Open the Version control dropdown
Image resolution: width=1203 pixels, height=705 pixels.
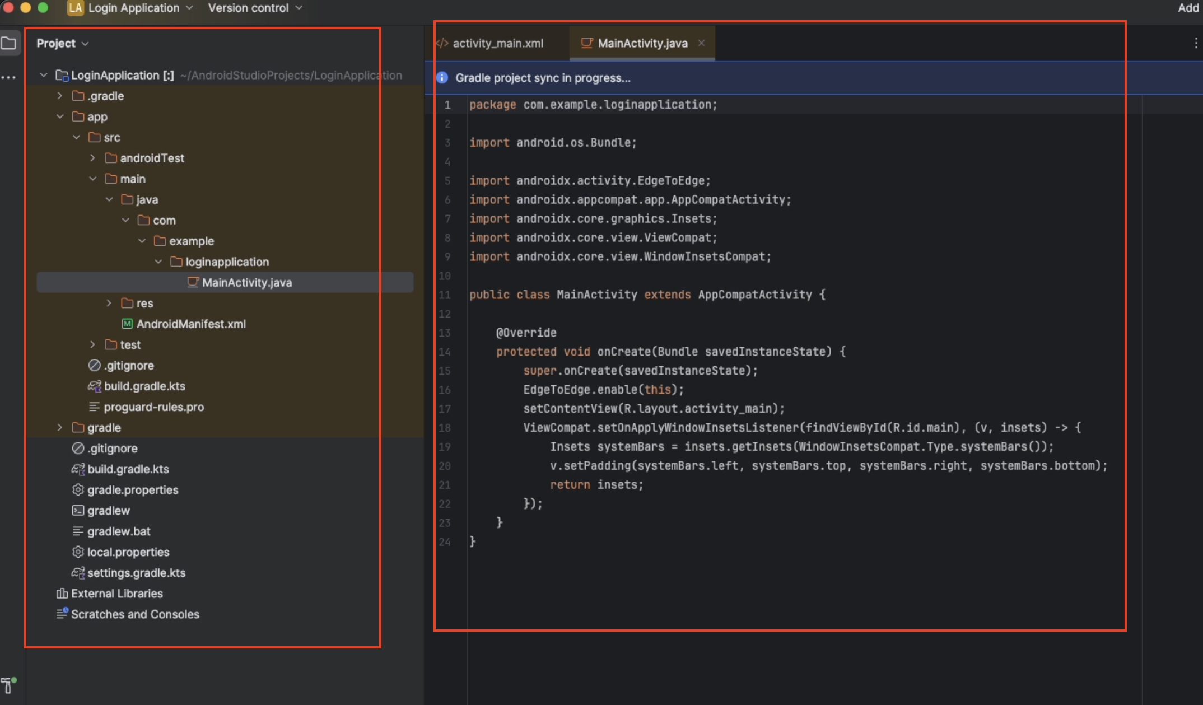pos(255,8)
